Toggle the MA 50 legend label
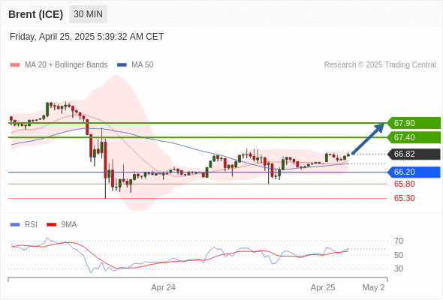Screen dimensions: 443x300 [x=143, y=65]
